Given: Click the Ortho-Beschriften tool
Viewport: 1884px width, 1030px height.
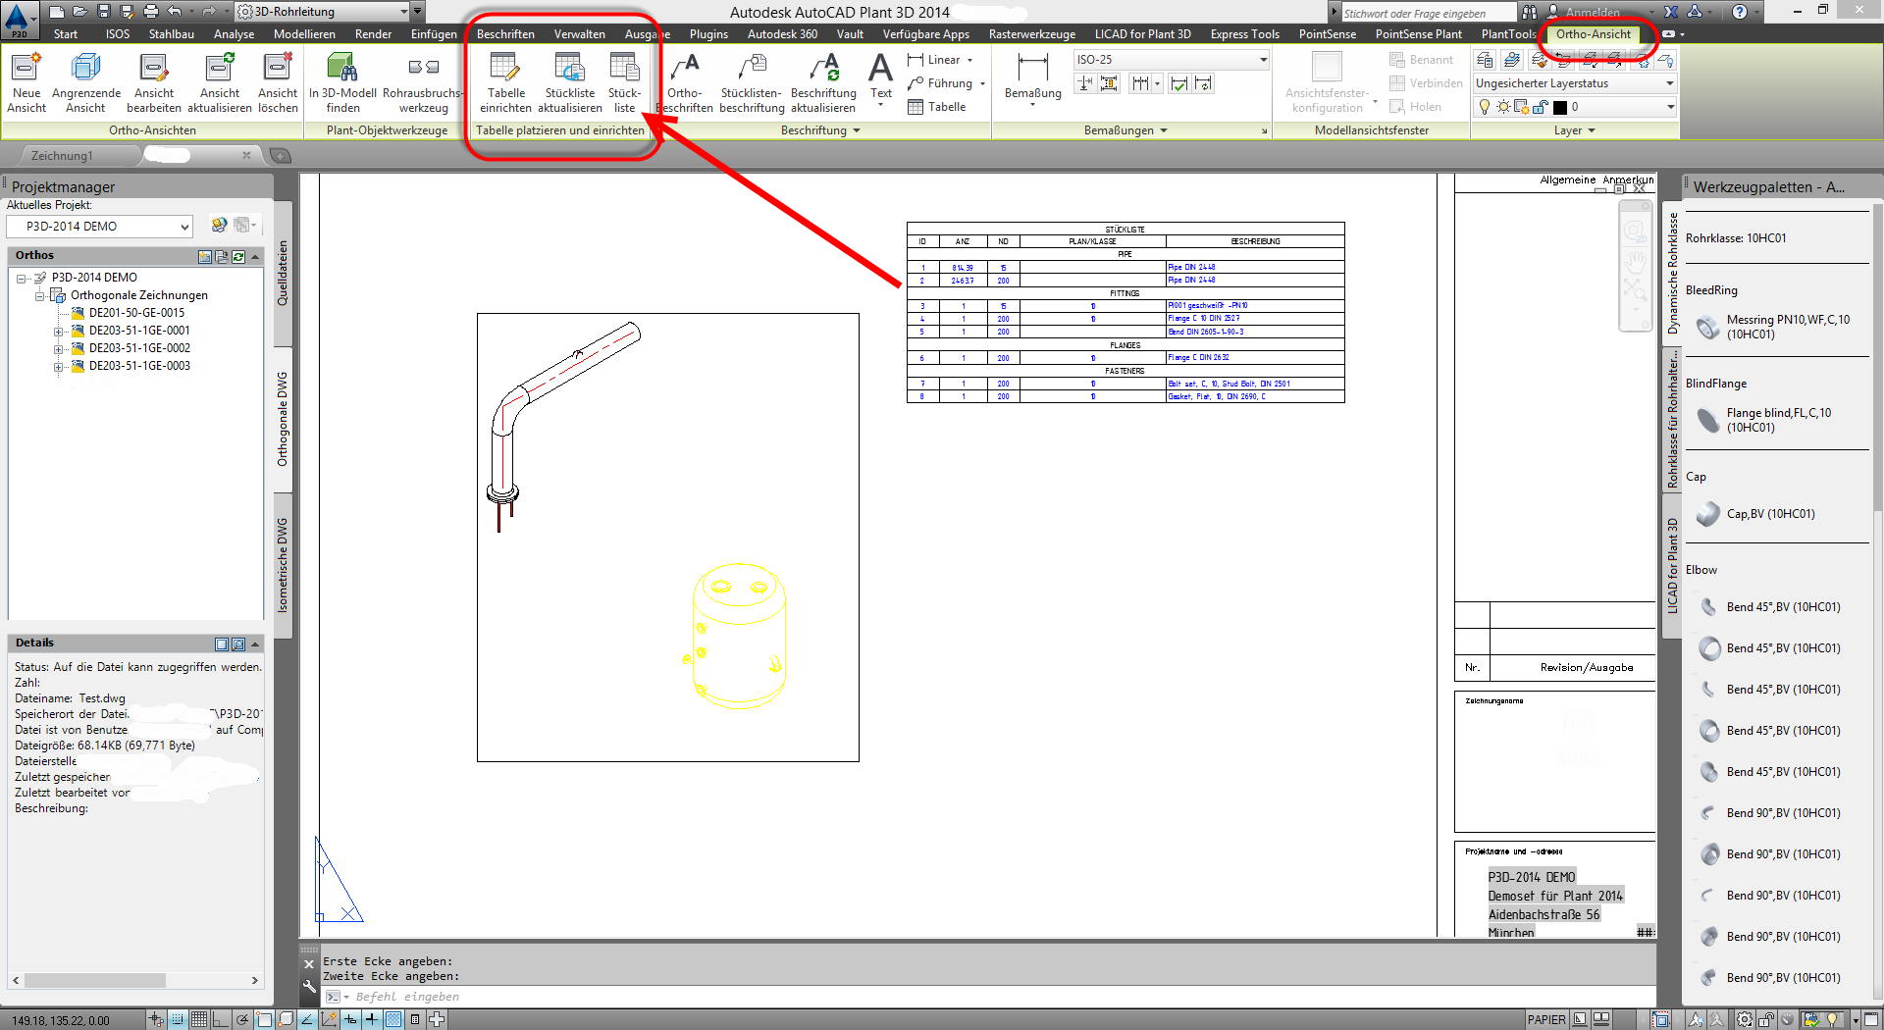Looking at the screenshot, I should coord(685,83).
